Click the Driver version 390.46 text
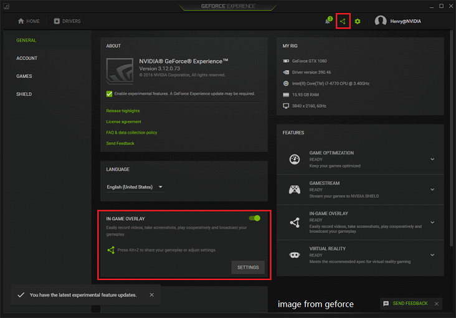The height and width of the screenshot is (318, 456). (311, 72)
